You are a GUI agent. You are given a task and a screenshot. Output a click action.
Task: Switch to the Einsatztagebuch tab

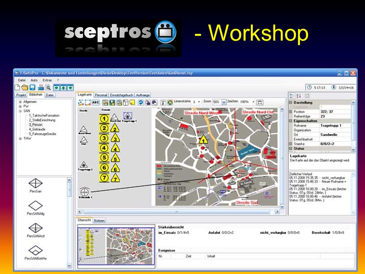122,95
